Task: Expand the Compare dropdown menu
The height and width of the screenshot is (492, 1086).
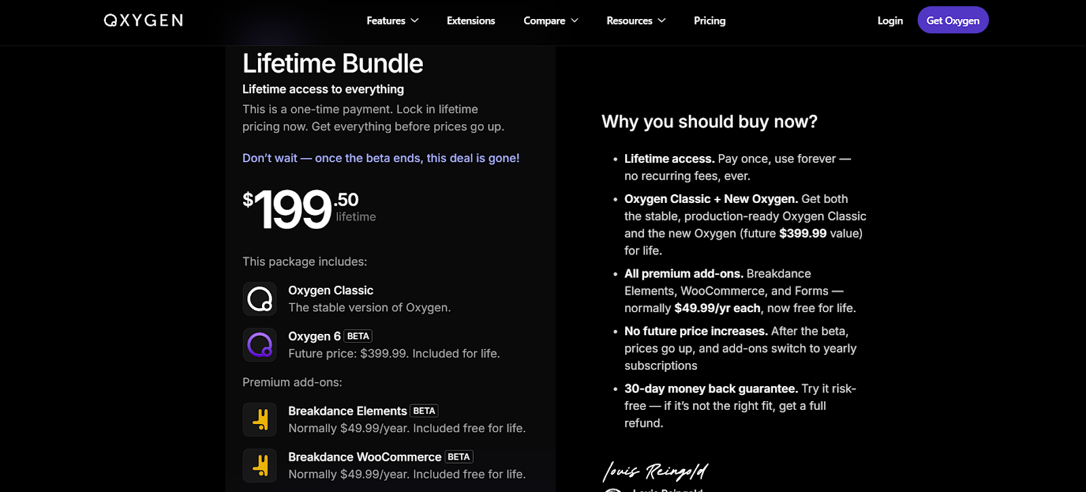Action: tap(551, 21)
